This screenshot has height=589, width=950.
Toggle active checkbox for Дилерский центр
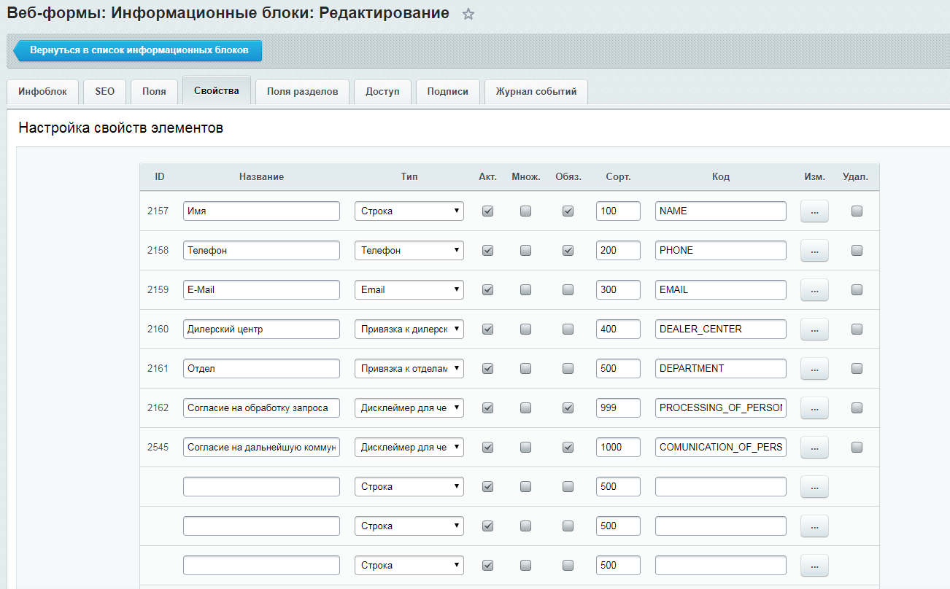488,329
